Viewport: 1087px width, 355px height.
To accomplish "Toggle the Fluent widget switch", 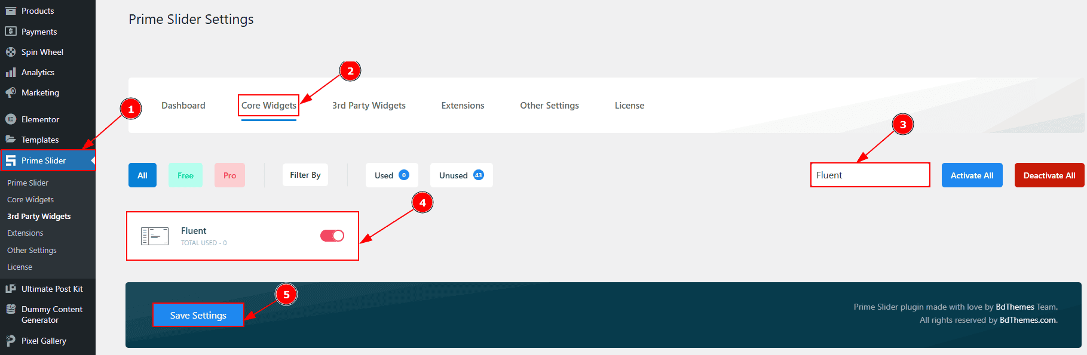I will coord(332,236).
